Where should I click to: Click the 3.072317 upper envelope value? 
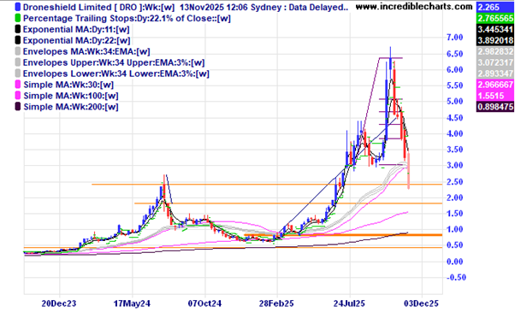[495, 62]
